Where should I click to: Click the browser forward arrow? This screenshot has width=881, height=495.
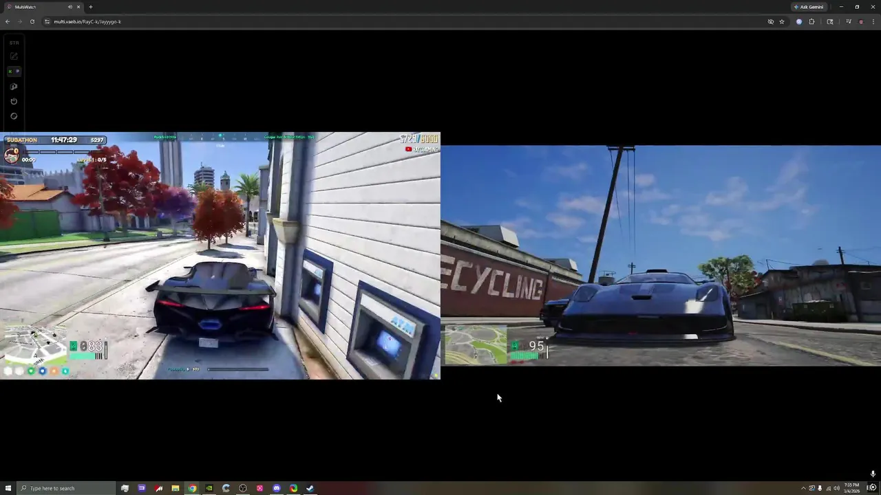pyautogui.click(x=19, y=21)
